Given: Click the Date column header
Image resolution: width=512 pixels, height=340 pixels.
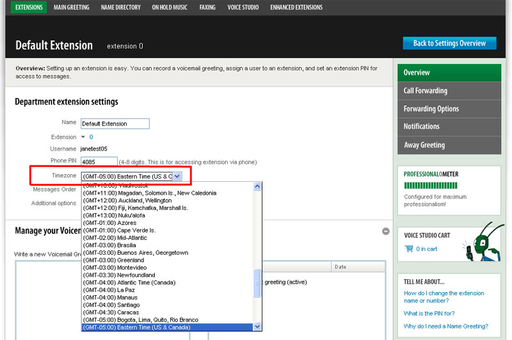Looking at the screenshot, I should click(x=358, y=267).
